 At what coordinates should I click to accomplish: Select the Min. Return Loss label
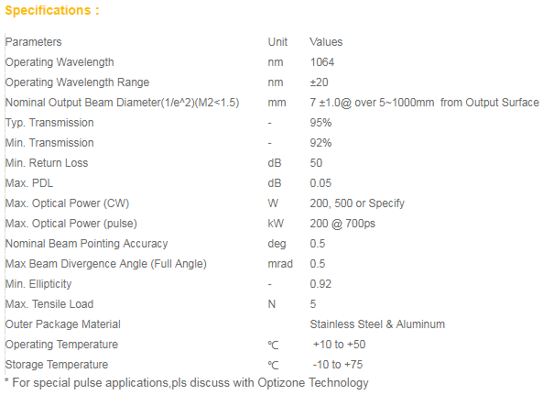tap(47, 163)
